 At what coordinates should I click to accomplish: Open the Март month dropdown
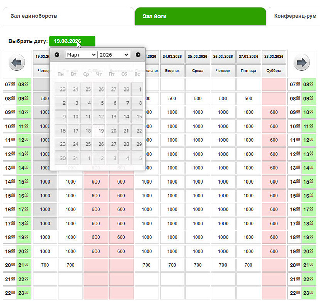click(x=81, y=55)
